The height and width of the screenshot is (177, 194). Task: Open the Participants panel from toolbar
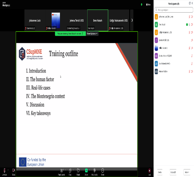61,172
